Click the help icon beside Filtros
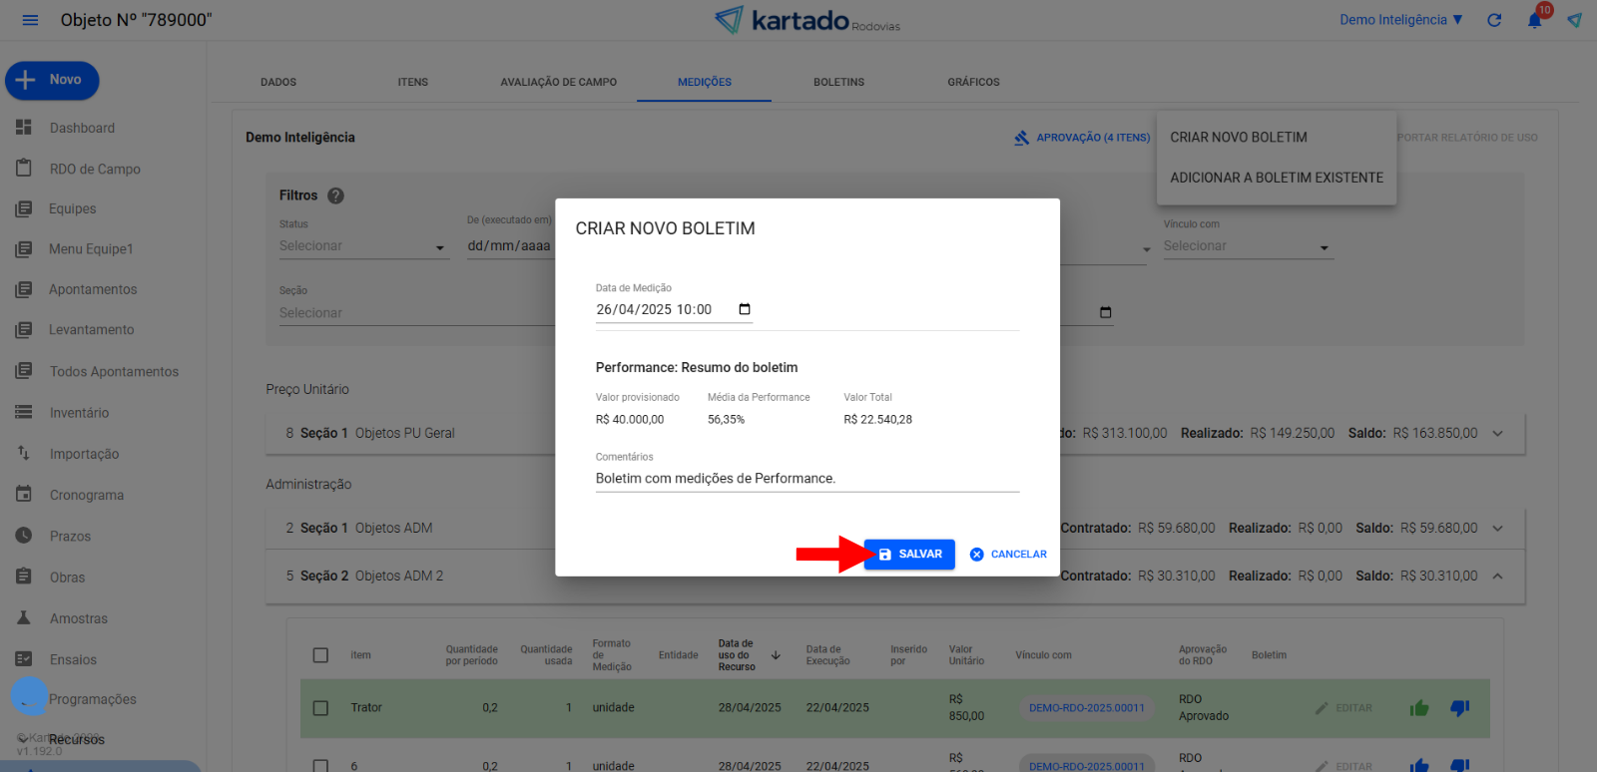 336,195
